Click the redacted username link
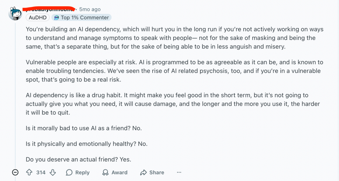This screenshot has width=339, height=181. (x=50, y=9)
